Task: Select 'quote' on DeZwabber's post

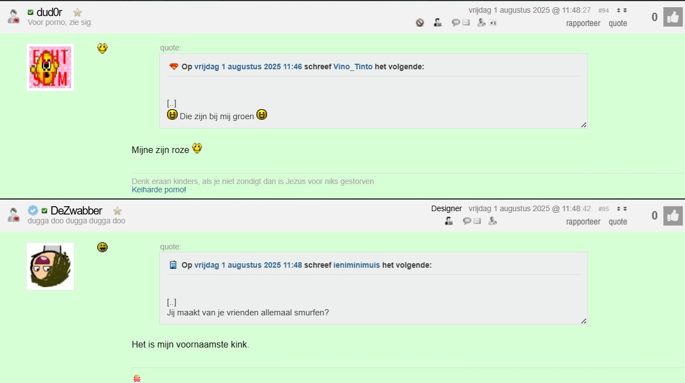Action: pyautogui.click(x=618, y=222)
